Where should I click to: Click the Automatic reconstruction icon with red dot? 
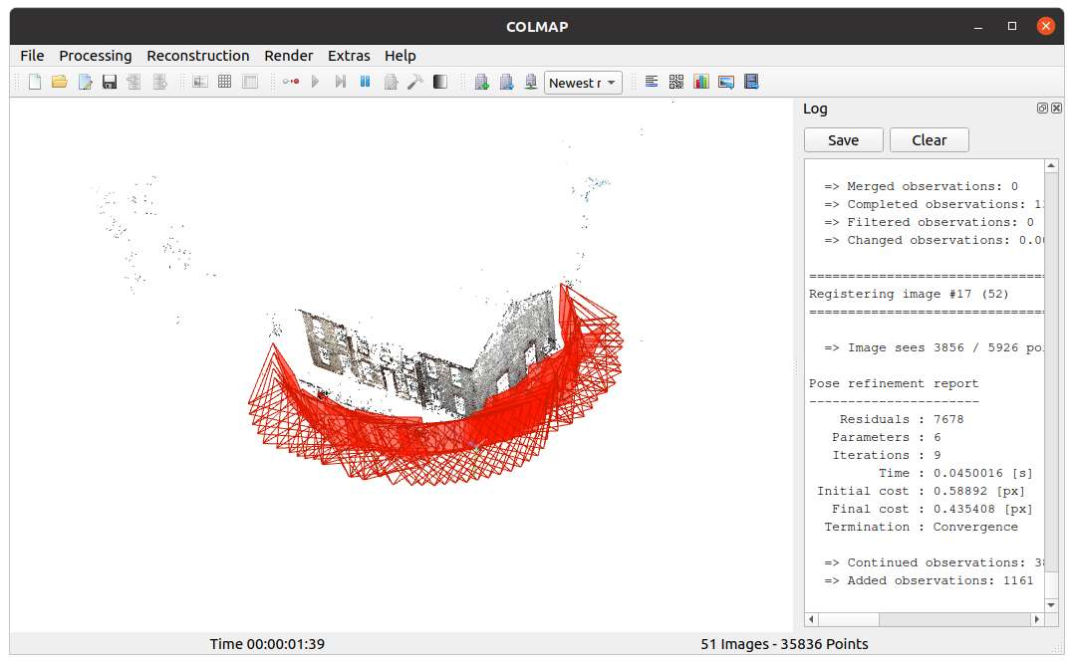(x=291, y=83)
